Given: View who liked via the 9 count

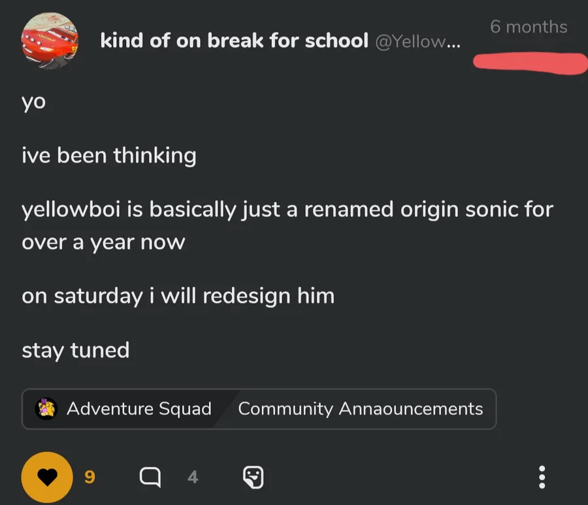Looking at the screenshot, I should click(x=90, y=478).
